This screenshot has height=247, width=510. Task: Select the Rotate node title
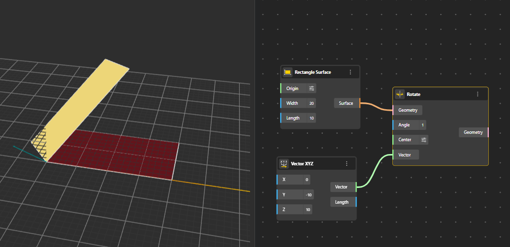(414, 94)
